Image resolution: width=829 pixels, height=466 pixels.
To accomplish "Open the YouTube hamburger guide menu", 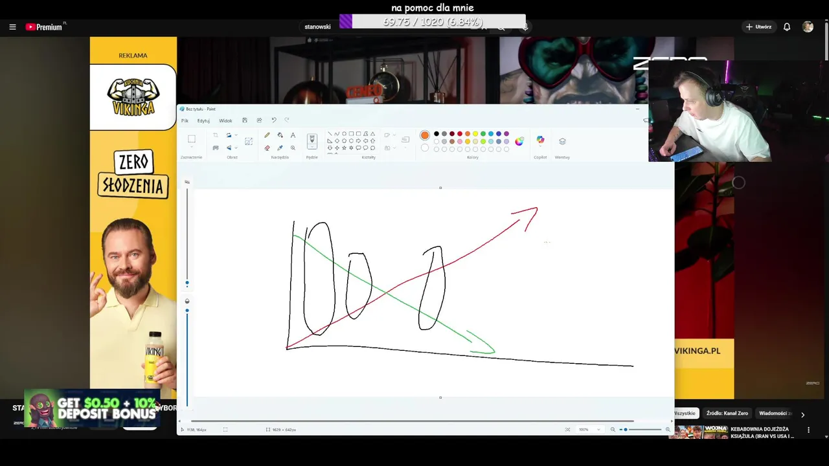I will 12,27.
